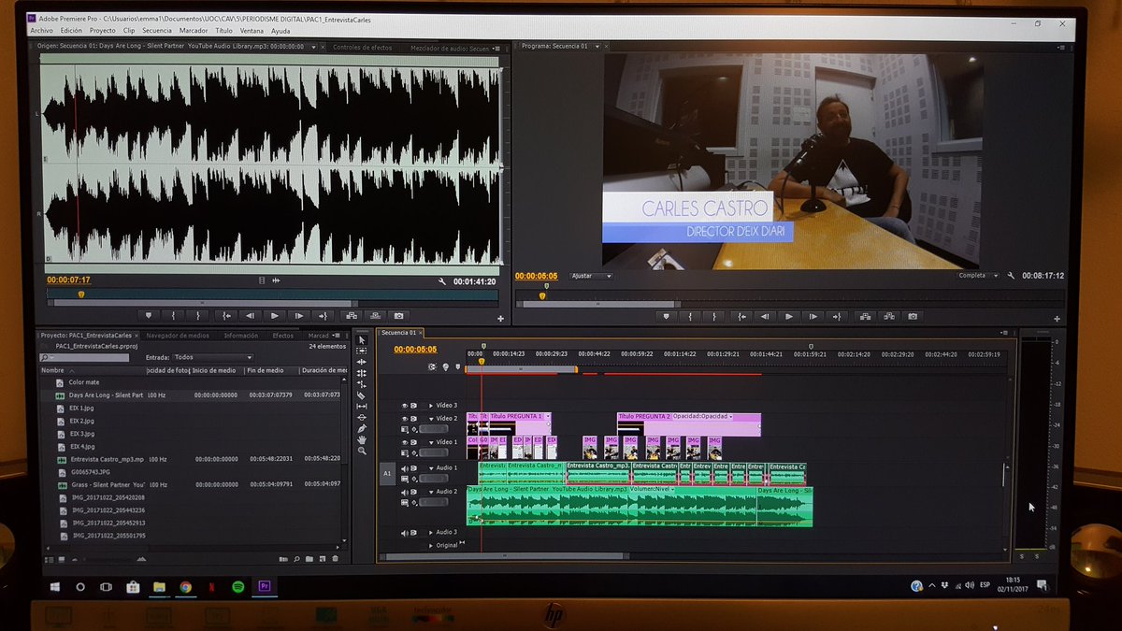Click the trash delete icon in Project panel
The image size is (1122, 631).
tap(335, 559)
